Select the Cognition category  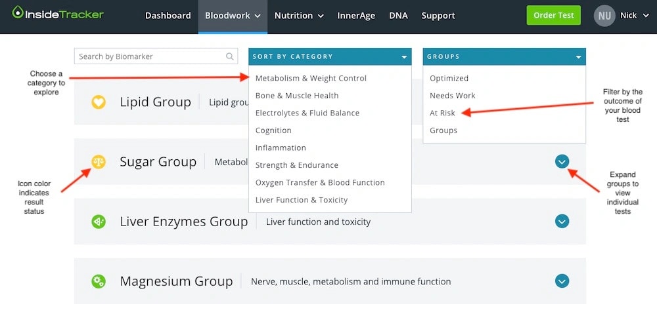click(273, 130)
